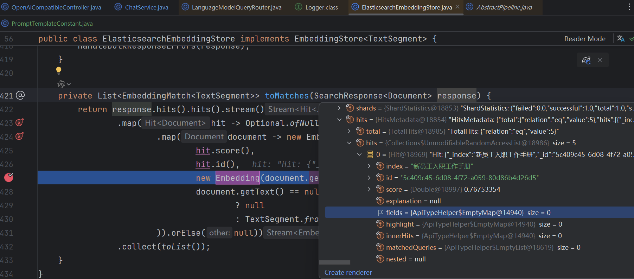Image resolution: width=634 pixels, height=279 pixels.
Task: Toggle the breakpoint on the highlighted Embedding line
Action: [x=9, y=178]
